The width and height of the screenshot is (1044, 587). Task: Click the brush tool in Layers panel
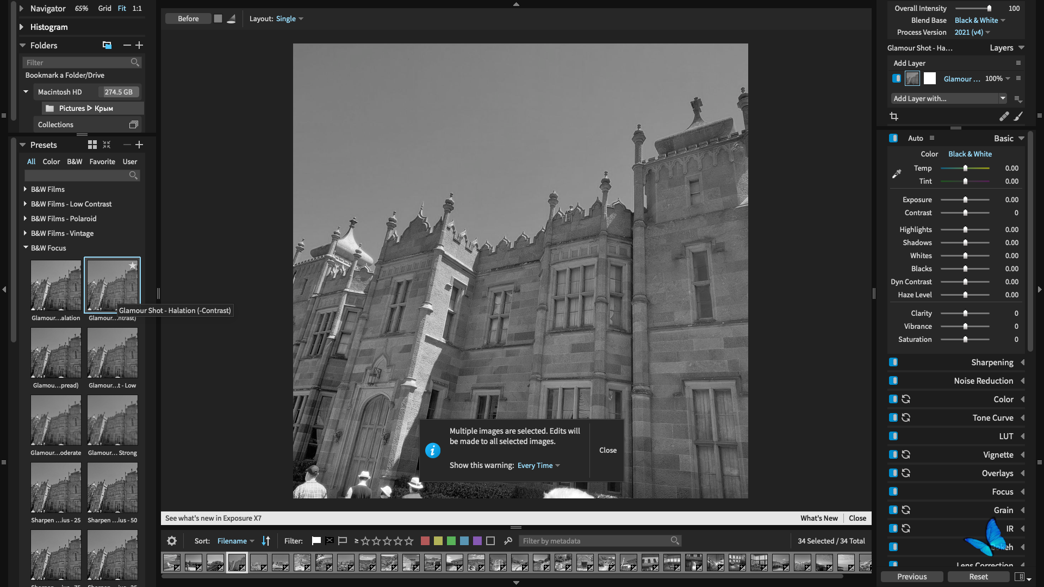pos(1018,116)
